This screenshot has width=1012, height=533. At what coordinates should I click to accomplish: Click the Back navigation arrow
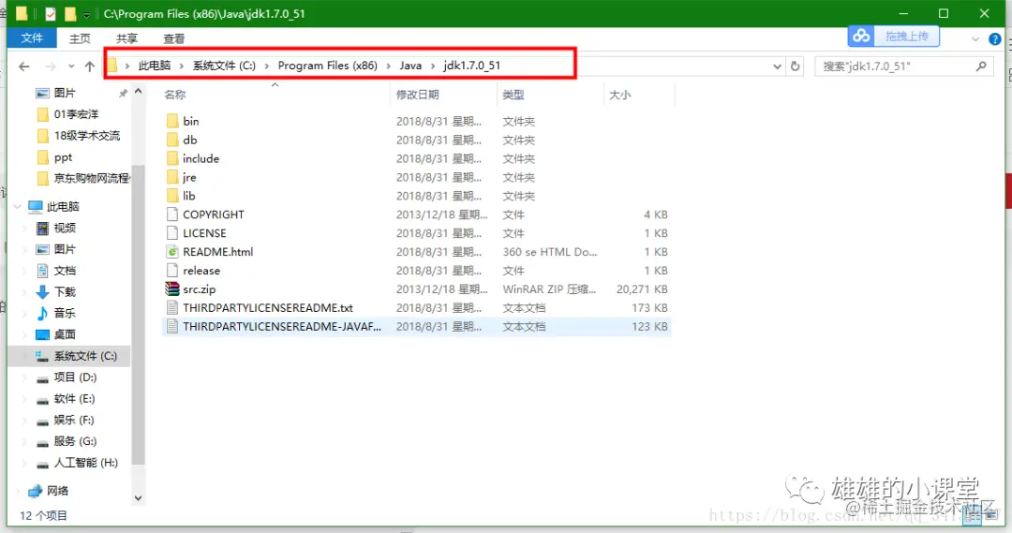point(23,66)
